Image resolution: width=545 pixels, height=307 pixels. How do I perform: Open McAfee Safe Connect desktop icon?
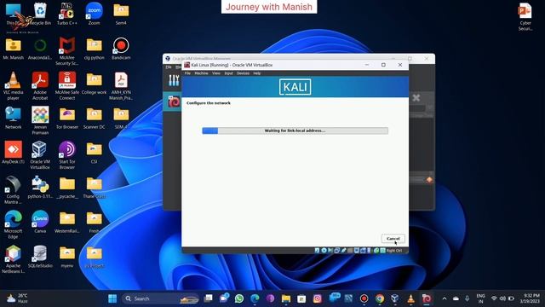(x=67, y=86)
